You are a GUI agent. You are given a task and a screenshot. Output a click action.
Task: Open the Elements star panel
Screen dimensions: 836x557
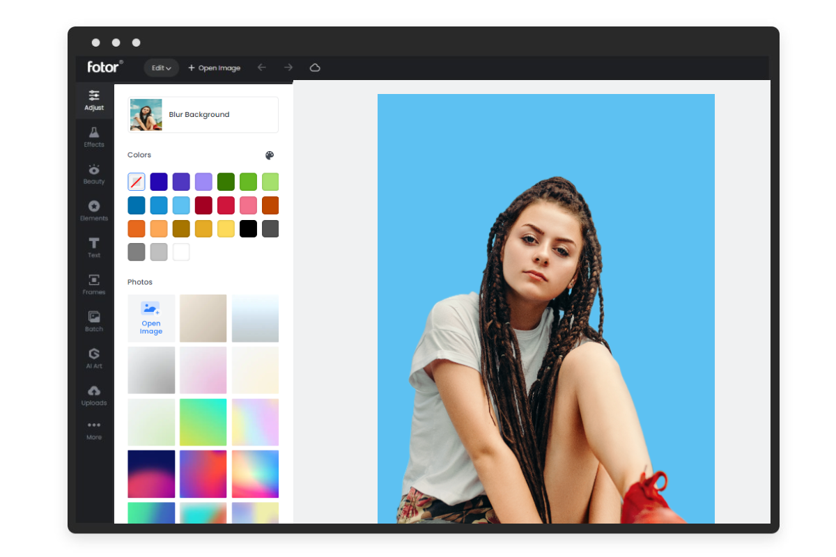pos(94,211)
